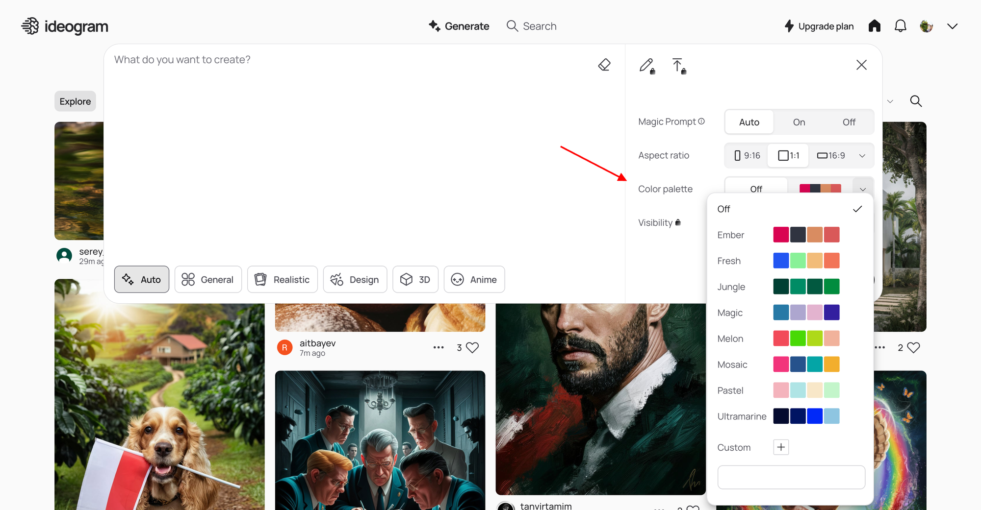Select the General style button
Screen dimensions: 981x510
(208, 279)
